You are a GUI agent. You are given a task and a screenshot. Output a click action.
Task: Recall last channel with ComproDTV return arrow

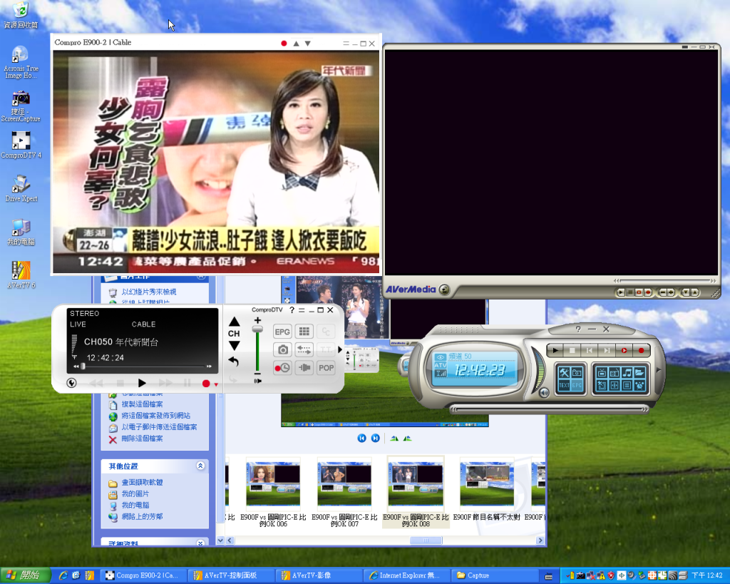pyautogui.click(x=234, y=362)
